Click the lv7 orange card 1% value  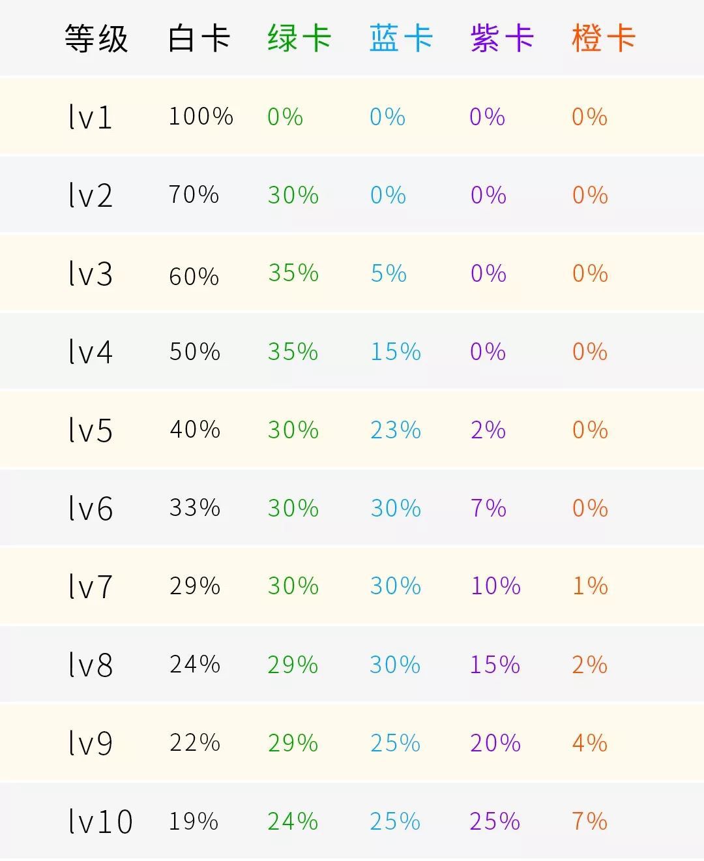pyautogui.click(x=590, y=586)
